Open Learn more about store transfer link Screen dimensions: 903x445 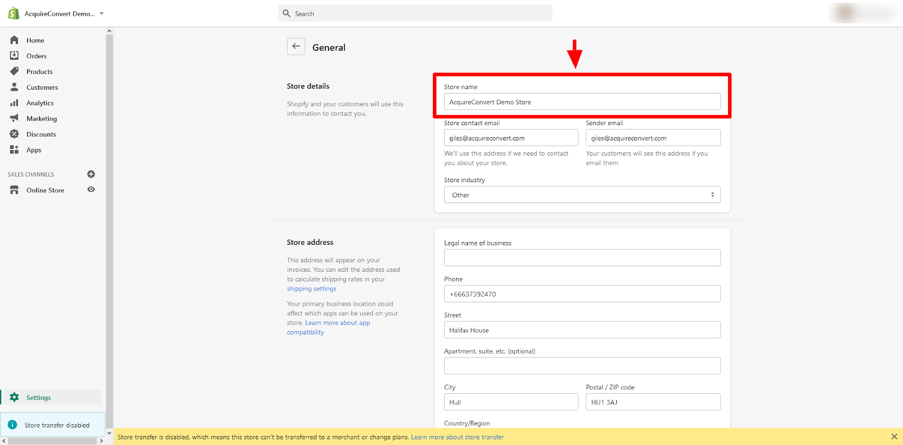point(457,437)
